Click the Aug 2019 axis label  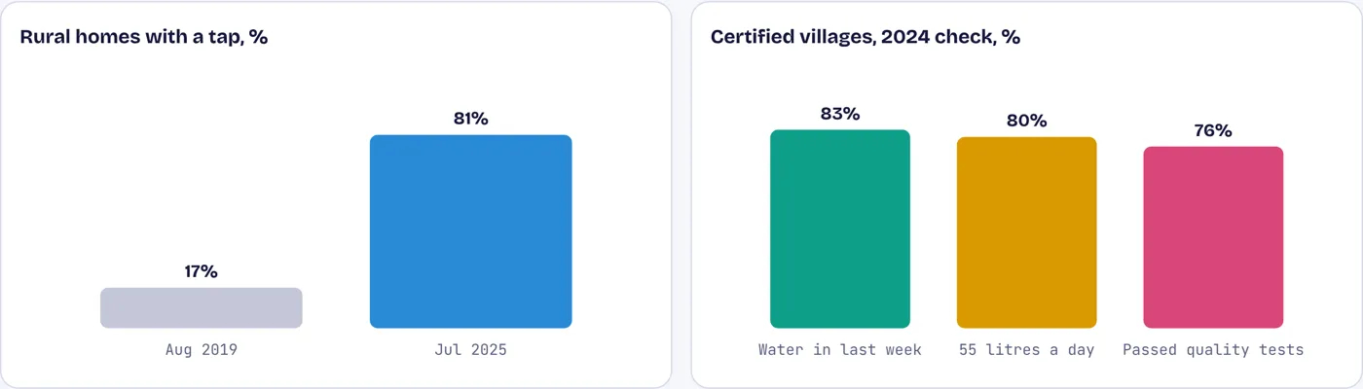tap(202, 349)
